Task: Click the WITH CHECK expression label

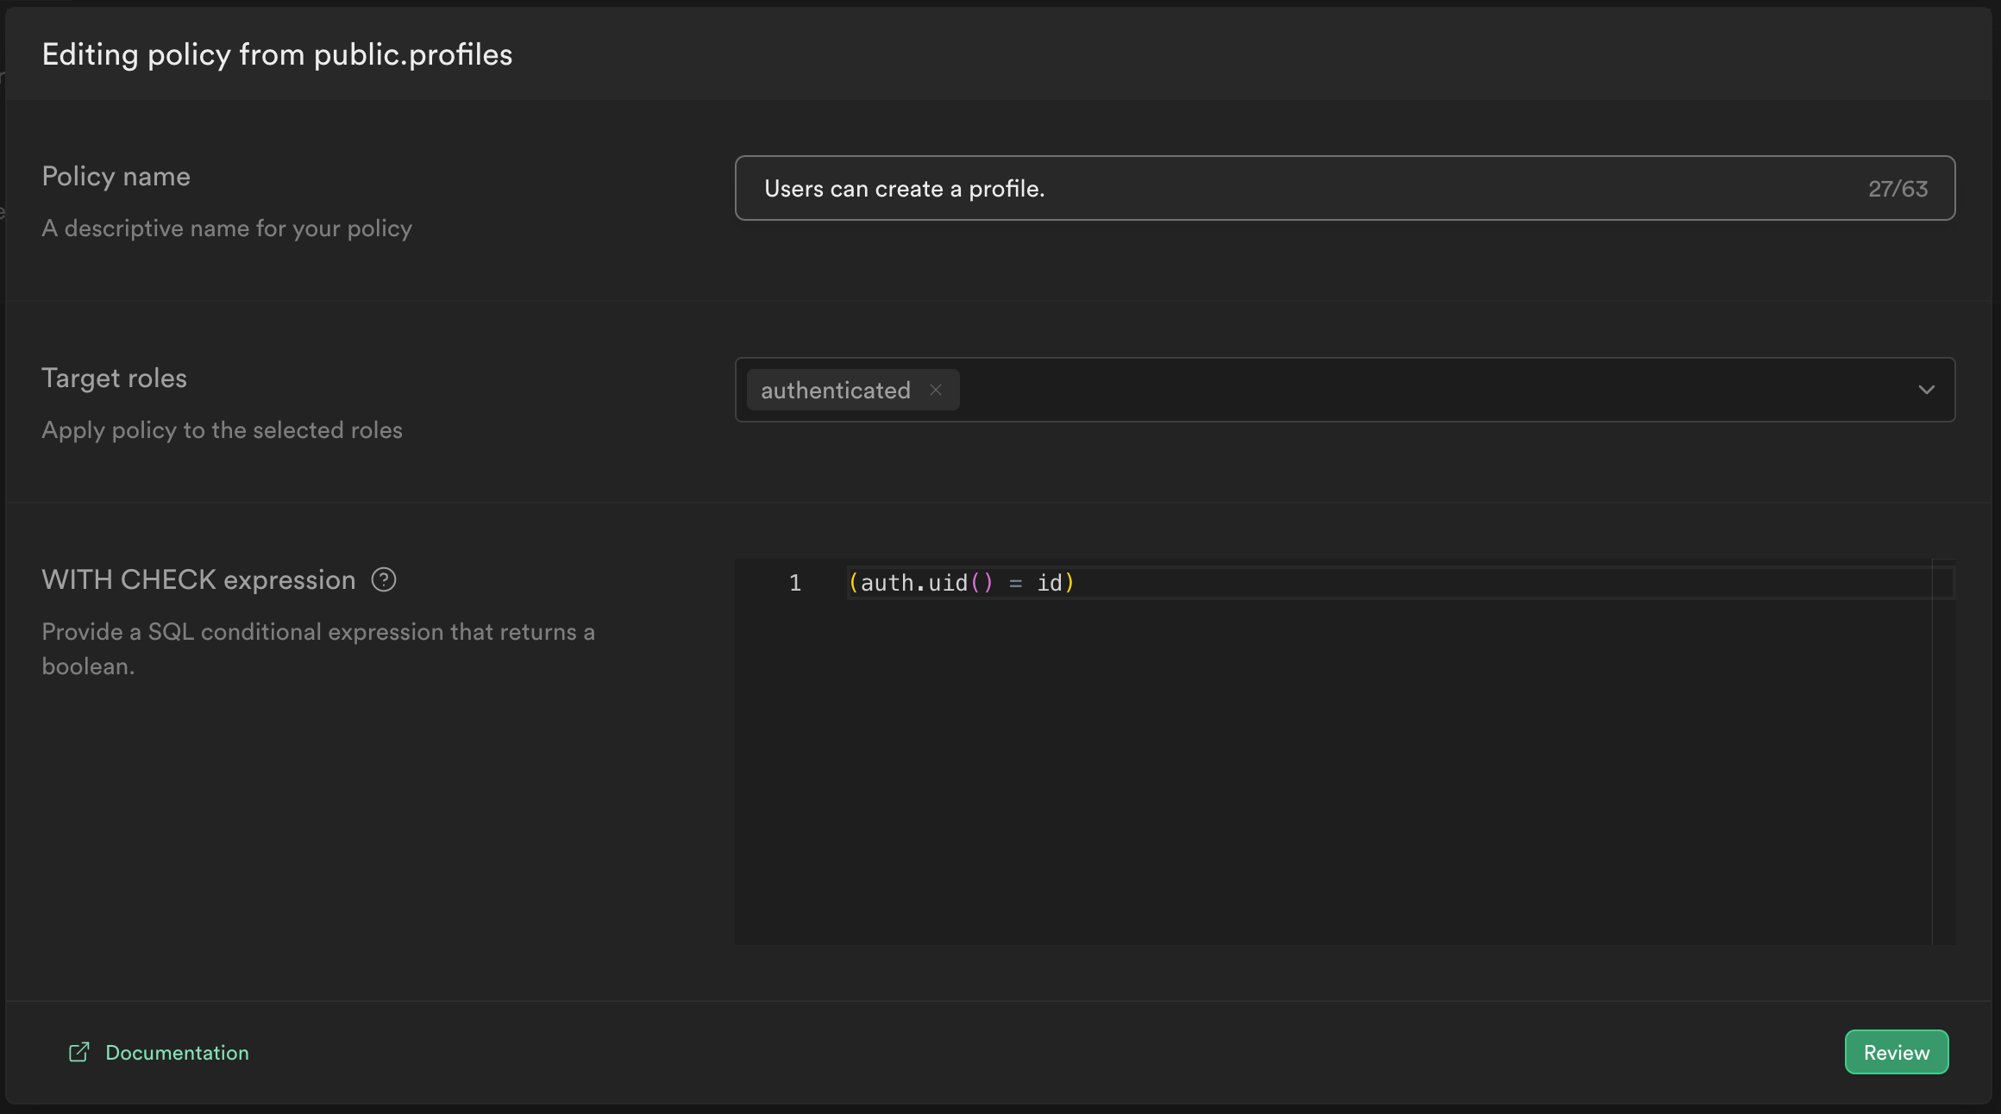Action: pos(198,579)
